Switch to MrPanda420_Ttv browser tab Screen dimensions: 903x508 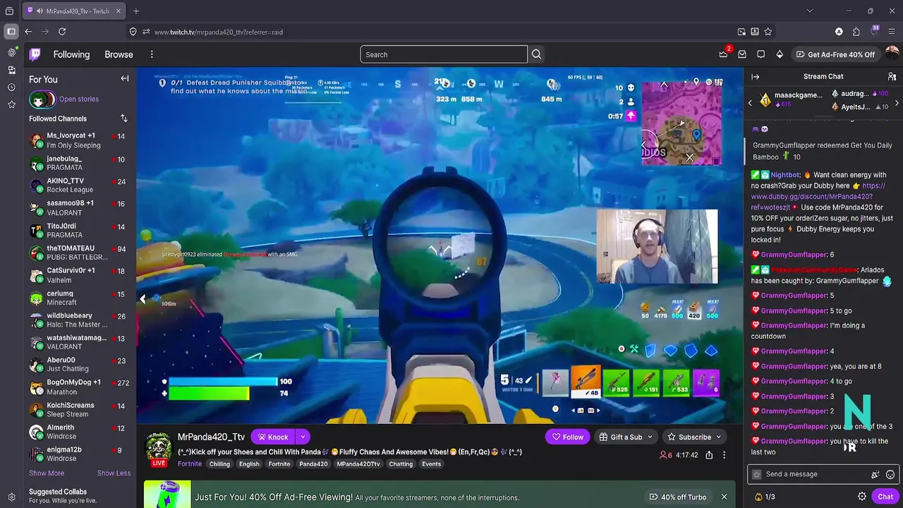pos(73,11)
